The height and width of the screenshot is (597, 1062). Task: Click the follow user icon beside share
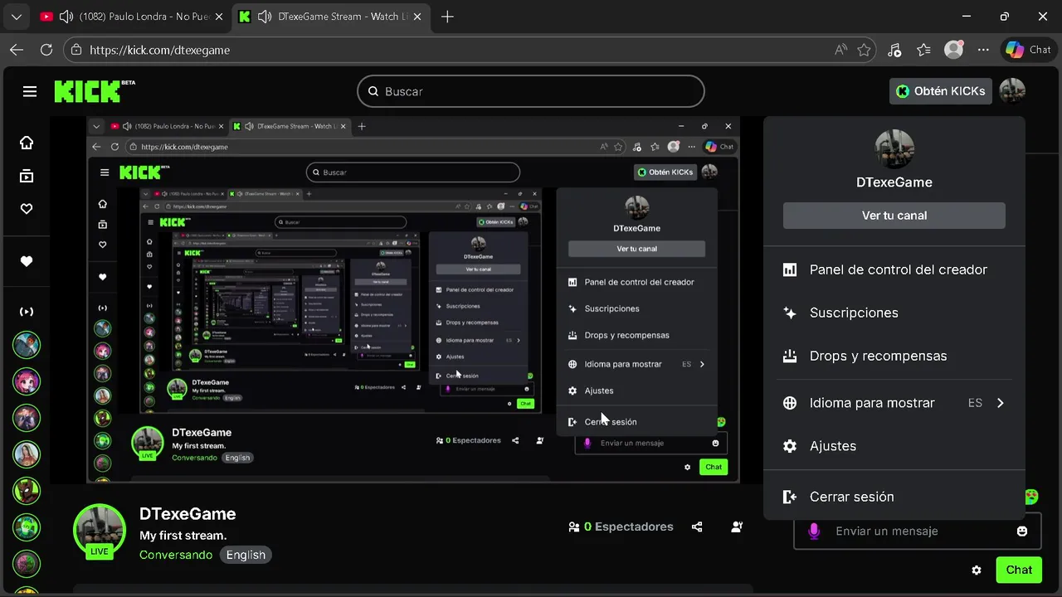click(737, 527)
